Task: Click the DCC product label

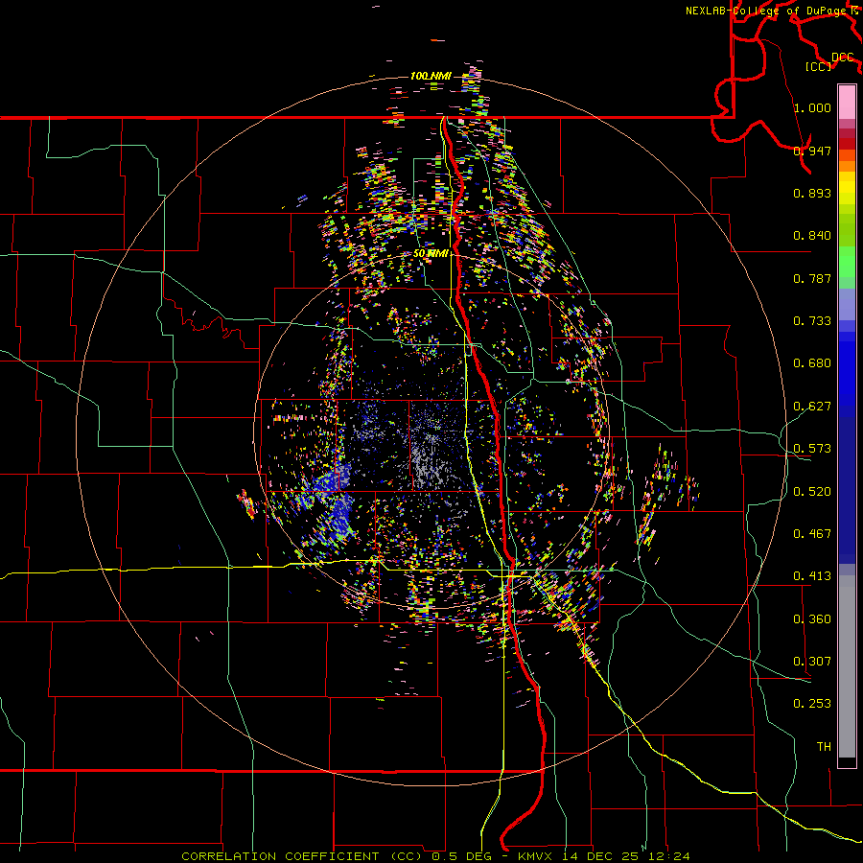Action: click(842, 57)
